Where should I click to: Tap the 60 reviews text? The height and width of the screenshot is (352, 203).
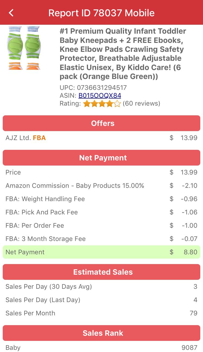pos(141,103)
